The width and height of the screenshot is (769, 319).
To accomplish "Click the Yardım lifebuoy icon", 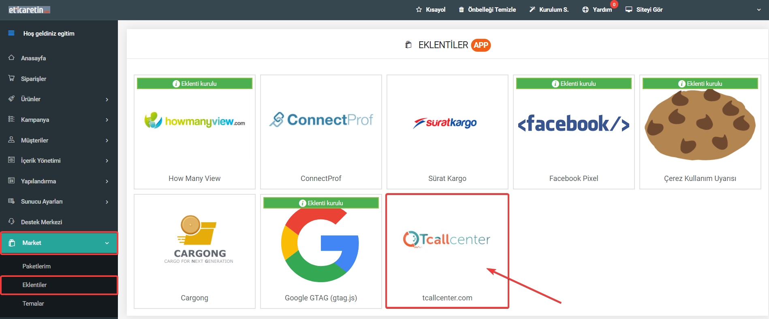I will [585, 9].
